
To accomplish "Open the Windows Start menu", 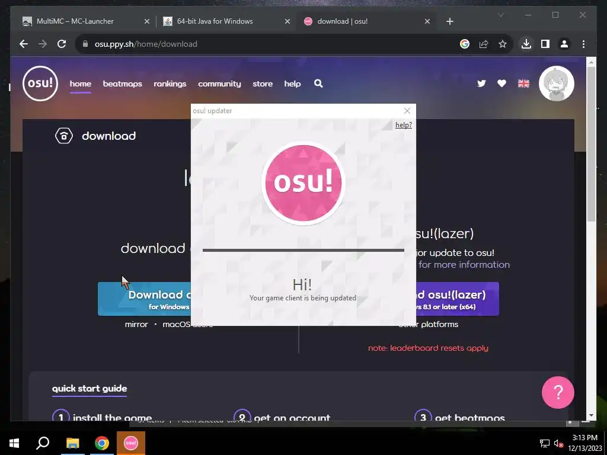I will click(14, 443).
